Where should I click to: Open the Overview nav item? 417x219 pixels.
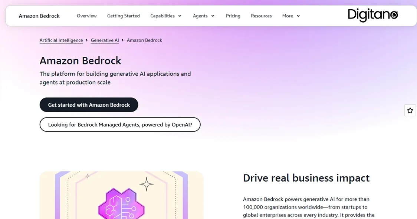(87, 16)
